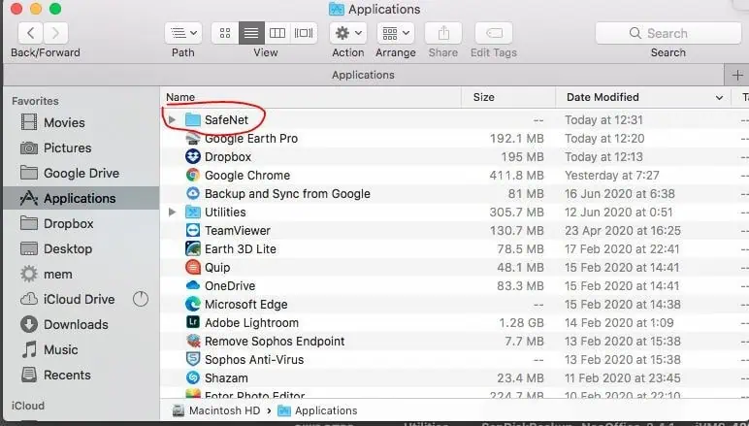The height and width of the screenshot is (426, 749).
Task: Sort by the Name column header
Action: pos(180,97)
